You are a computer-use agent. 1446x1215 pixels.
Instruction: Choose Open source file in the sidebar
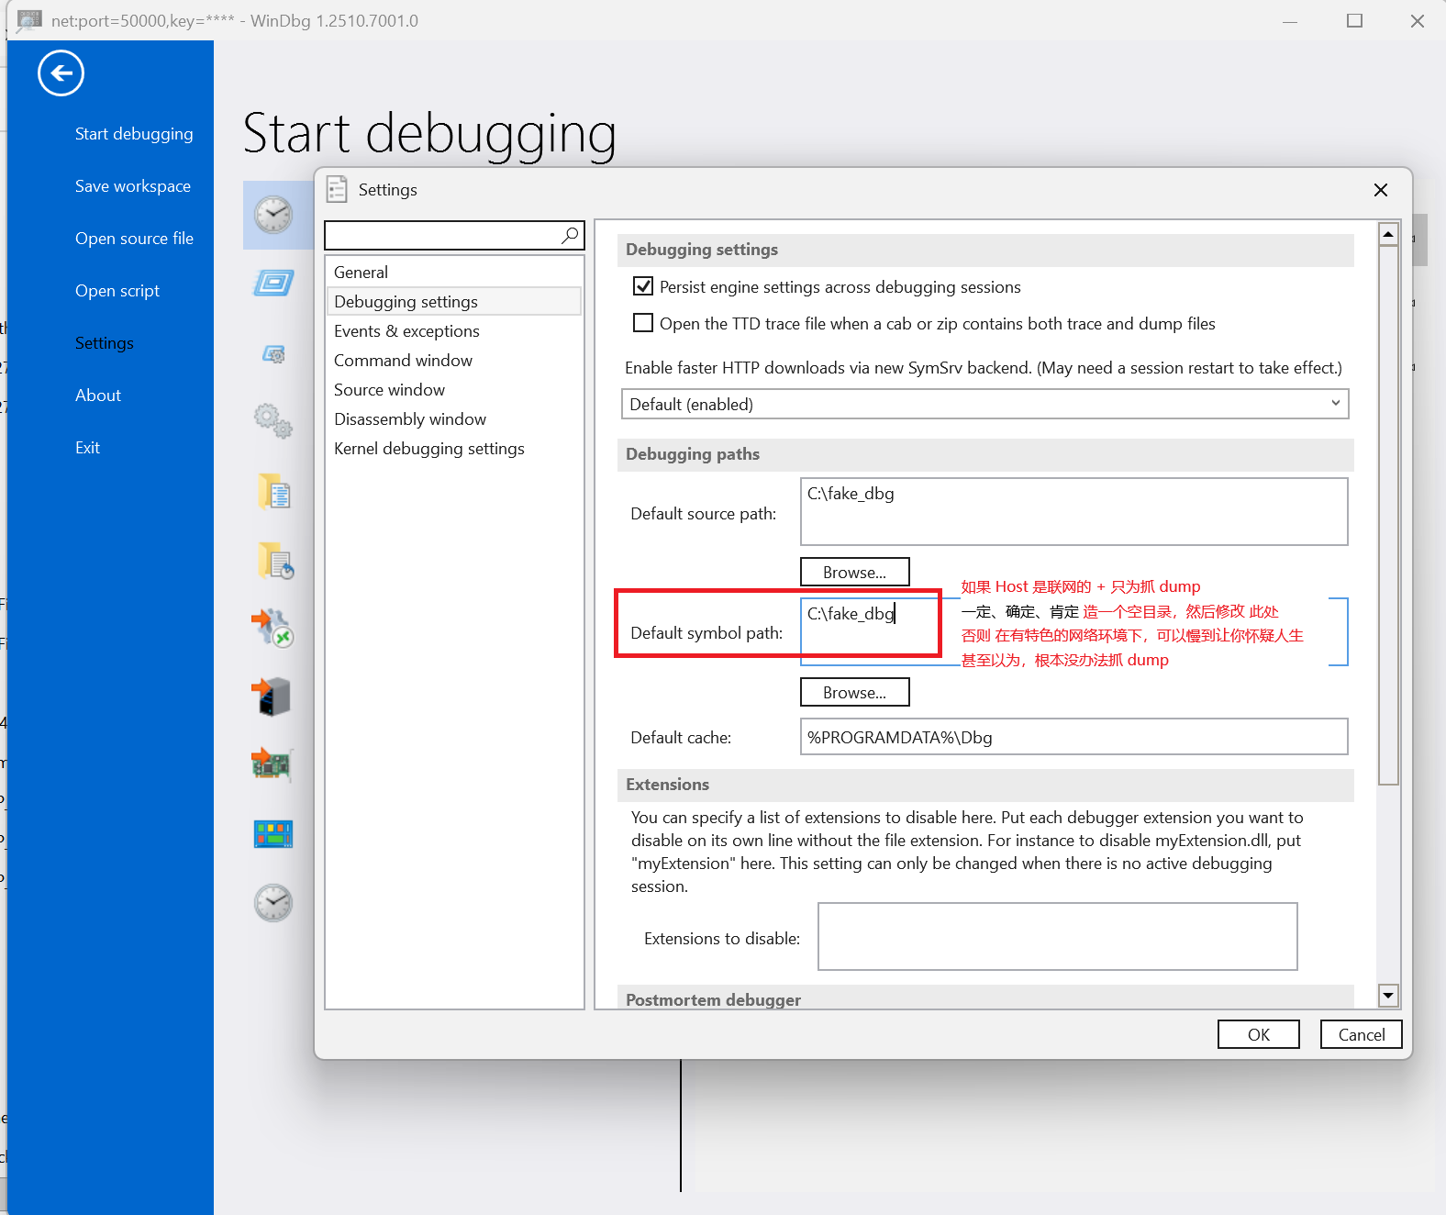[134, 239]
